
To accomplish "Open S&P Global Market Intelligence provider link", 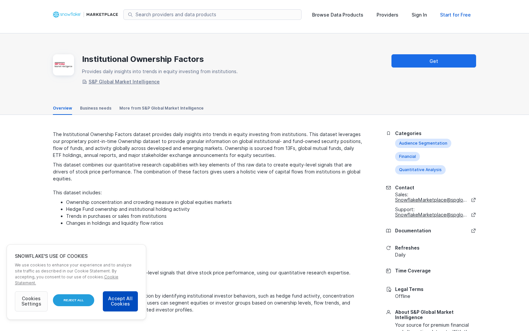I will pos(124,82).
